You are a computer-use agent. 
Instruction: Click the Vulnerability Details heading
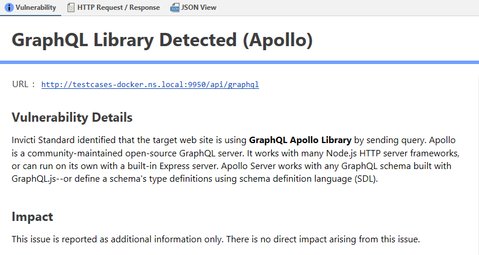pos(72,118)
